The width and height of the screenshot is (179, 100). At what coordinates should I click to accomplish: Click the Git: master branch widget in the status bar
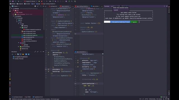tap(159, 99)
